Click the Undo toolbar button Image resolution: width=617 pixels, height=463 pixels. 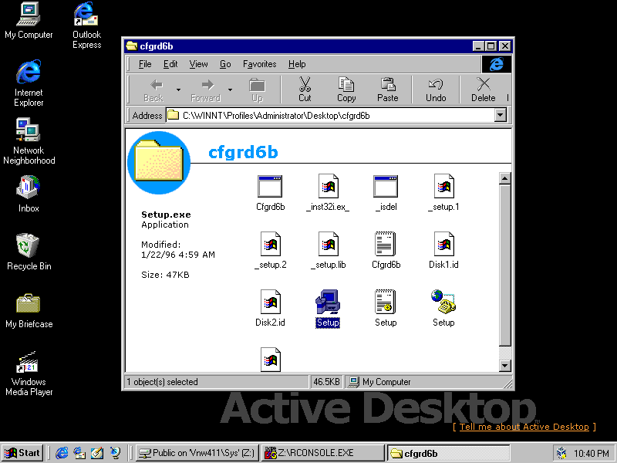point(436,90)
